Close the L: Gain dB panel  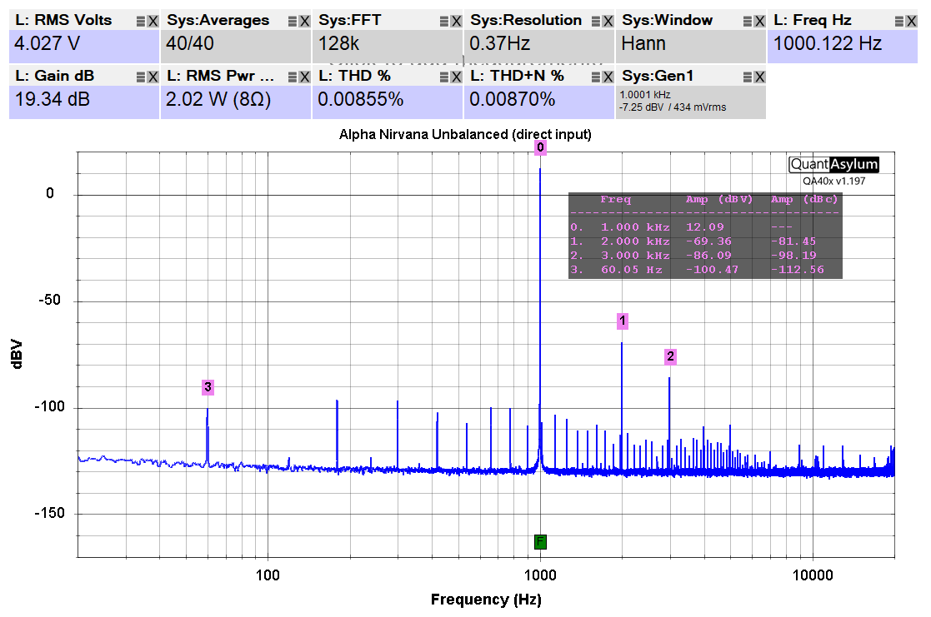(153, 77)
